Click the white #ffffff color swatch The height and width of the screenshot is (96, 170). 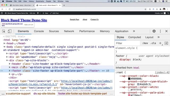[x=129, y=90]
